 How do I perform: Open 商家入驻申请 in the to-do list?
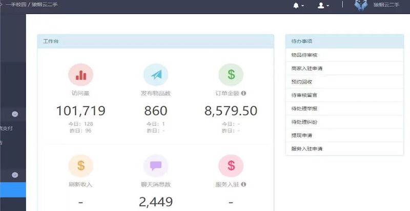306,68
